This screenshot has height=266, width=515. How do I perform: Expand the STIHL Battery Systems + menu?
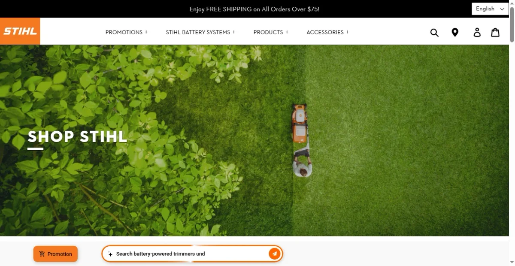[x=200, y=32]
